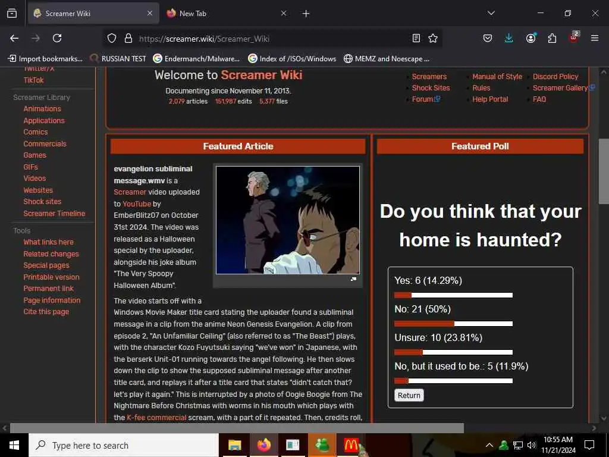Open the Games sidebar link
Image resolution: width=609 pixels, height=457 pixels.
[34, 155]
